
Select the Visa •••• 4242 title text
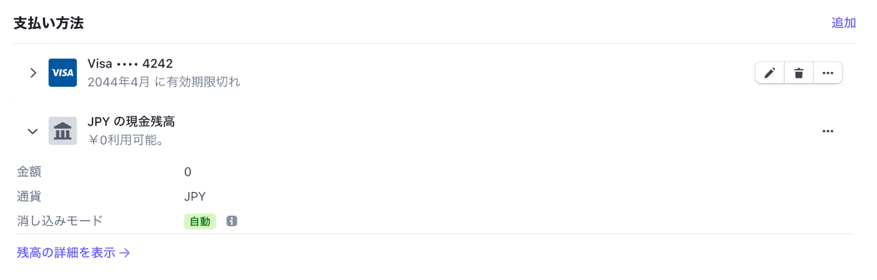130,64
